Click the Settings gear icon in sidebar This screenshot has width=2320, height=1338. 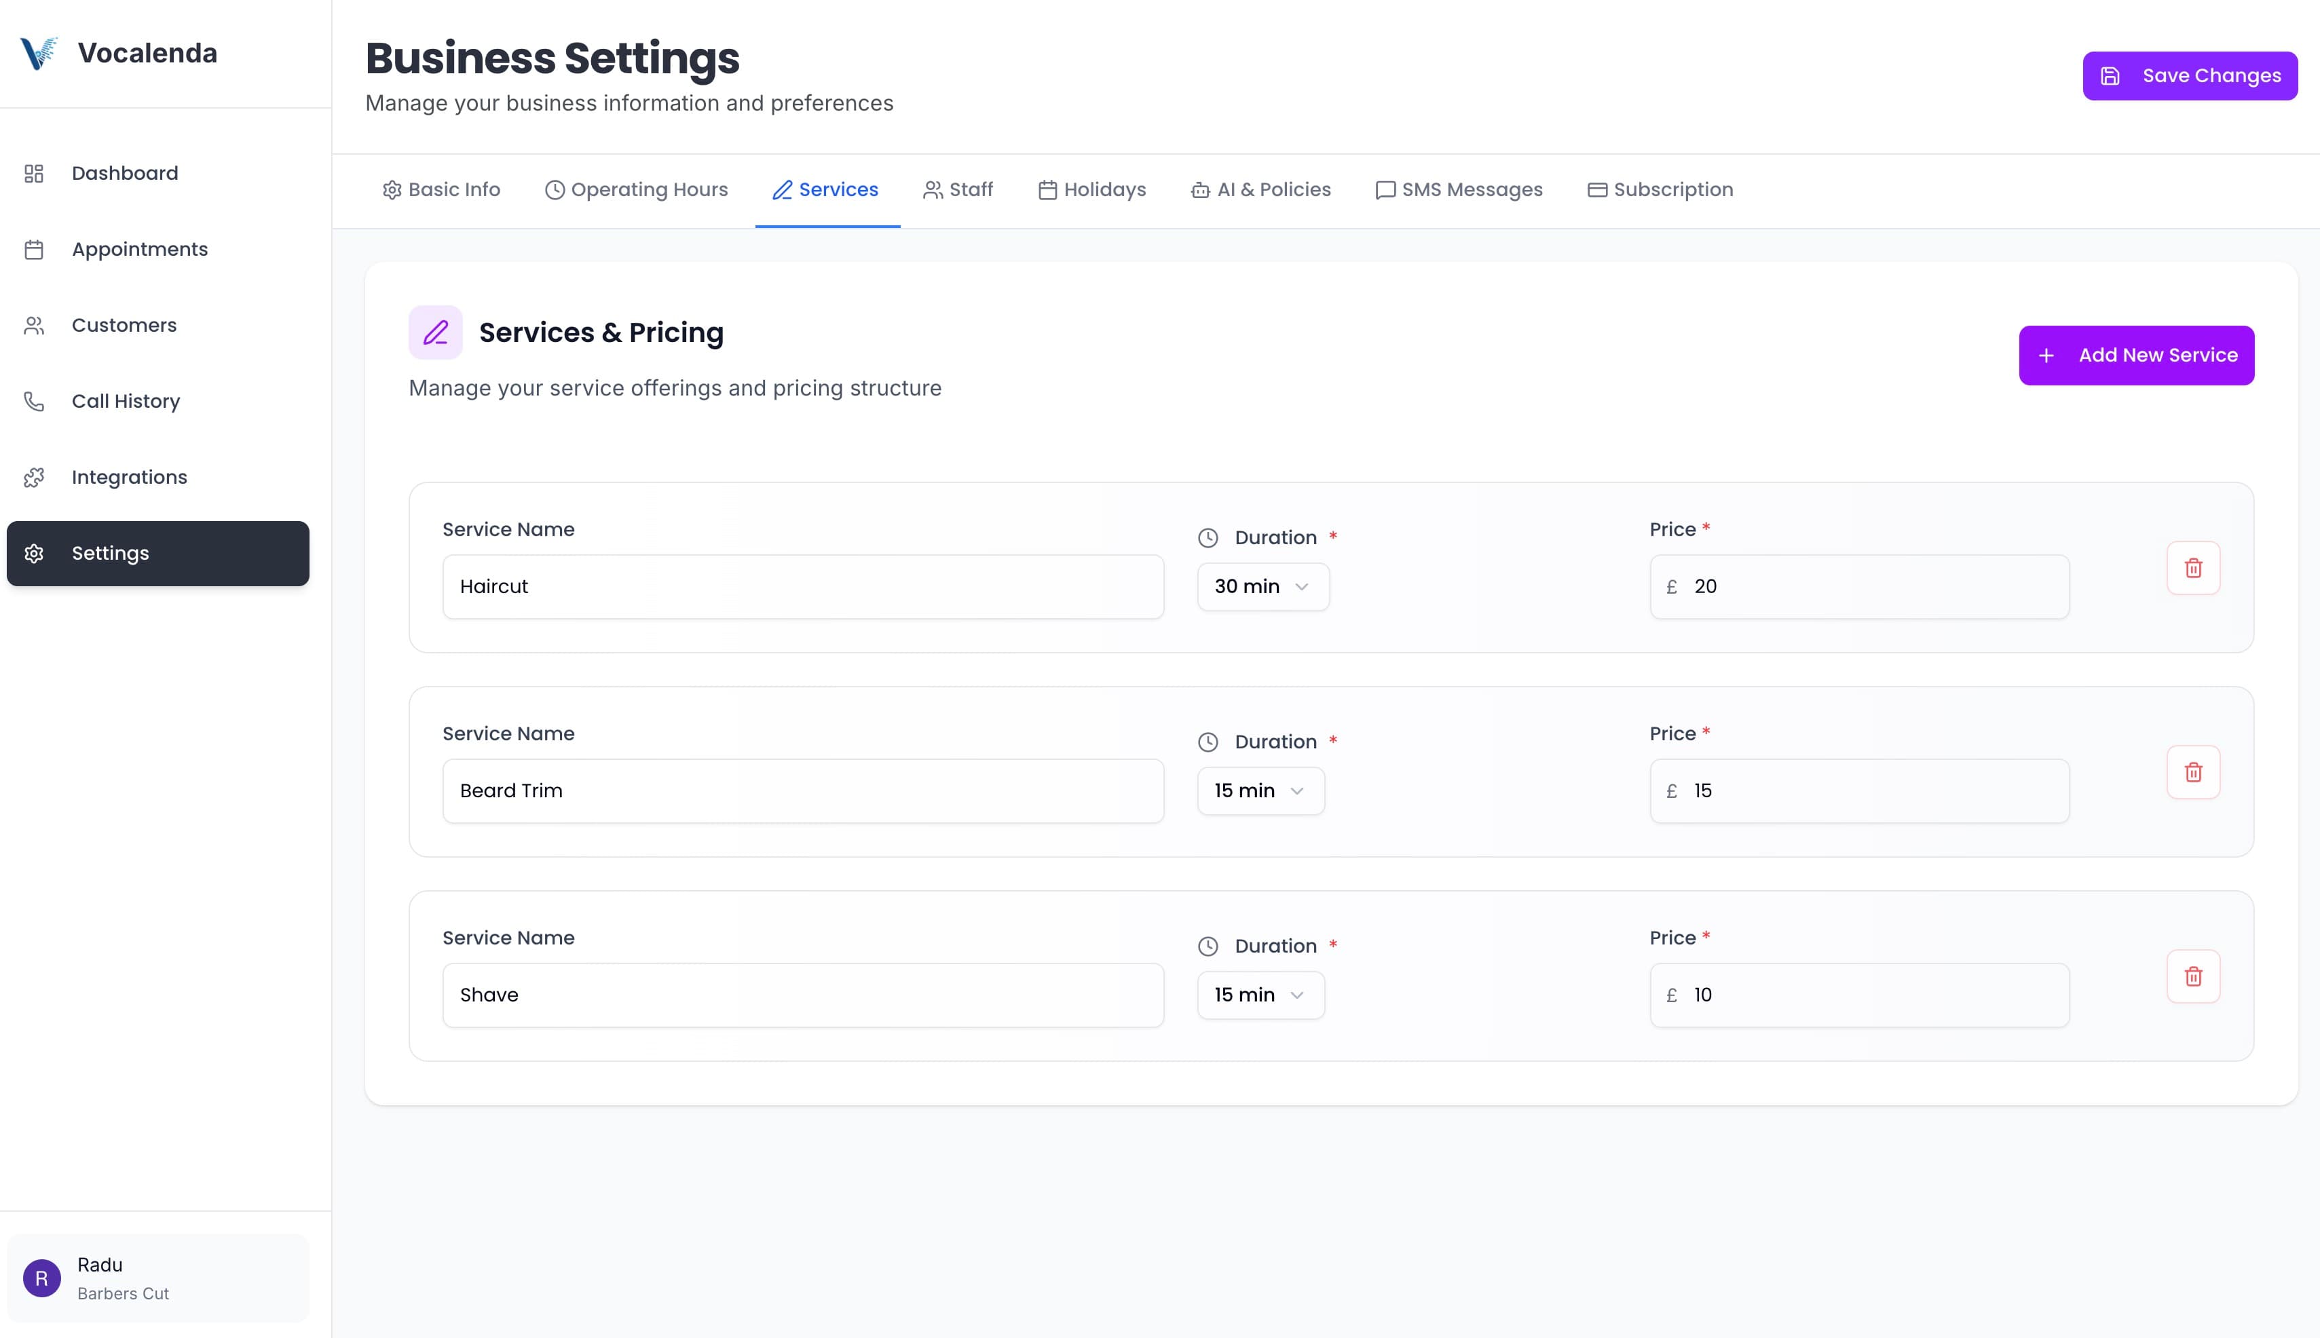(34, 552)
